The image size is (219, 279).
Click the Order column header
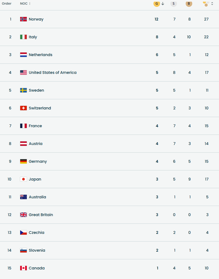coord(7,4)
